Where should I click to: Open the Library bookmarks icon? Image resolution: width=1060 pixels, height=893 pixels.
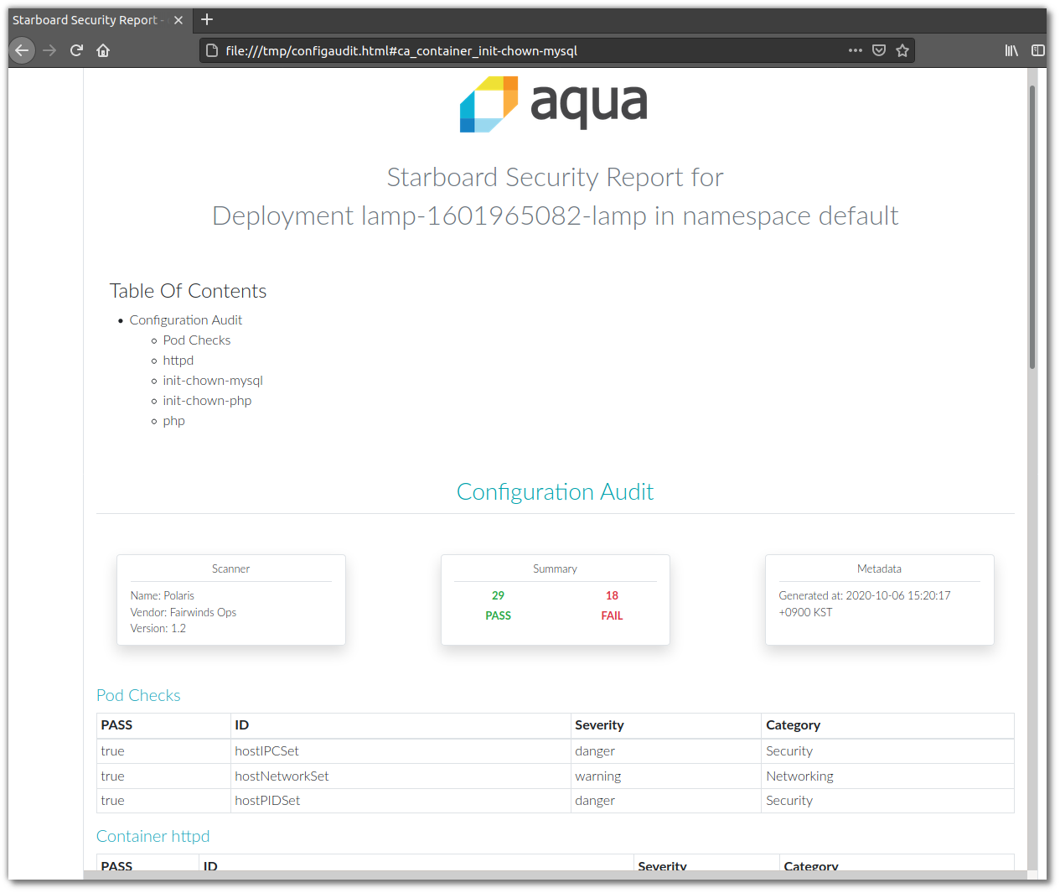coord(1011,50)
